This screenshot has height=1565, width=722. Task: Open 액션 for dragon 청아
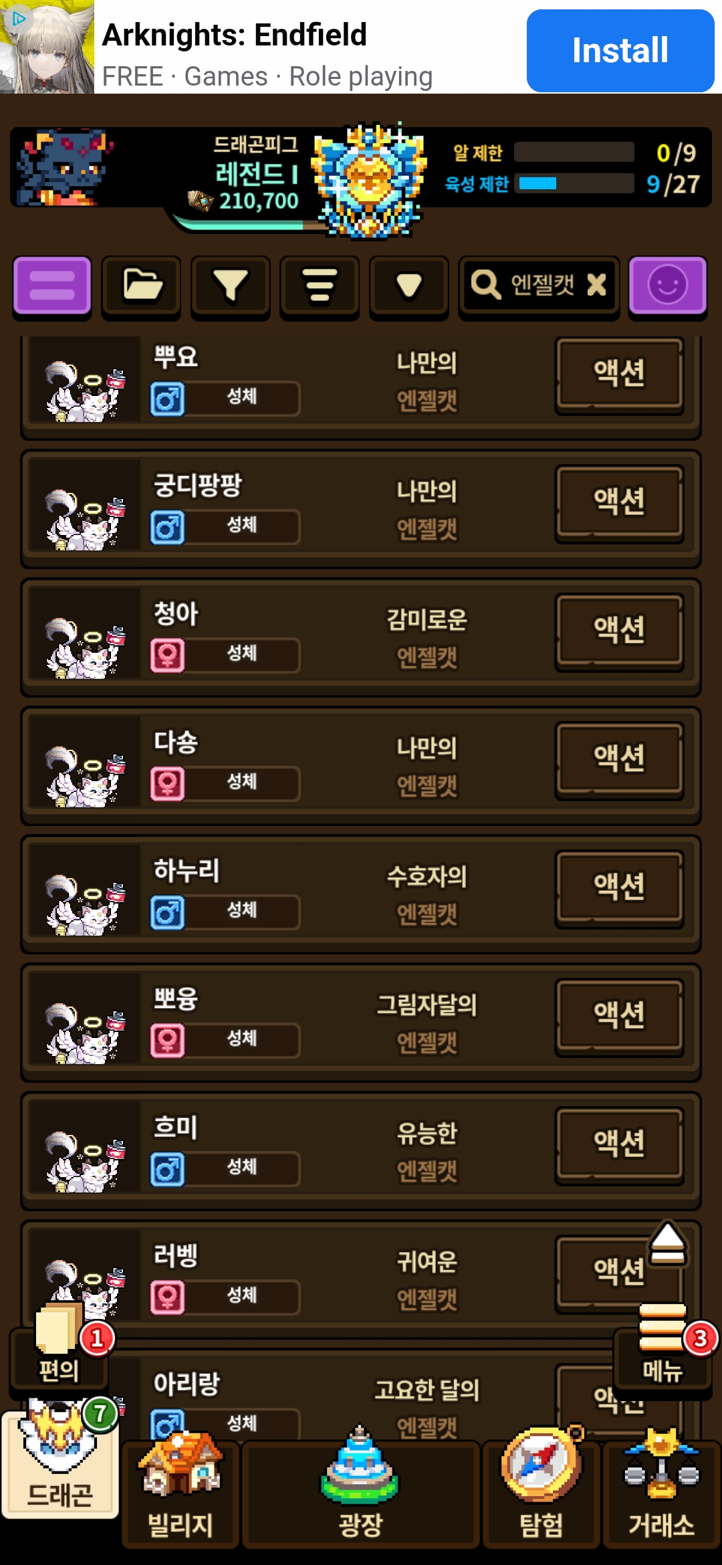(x=620, y=631)
